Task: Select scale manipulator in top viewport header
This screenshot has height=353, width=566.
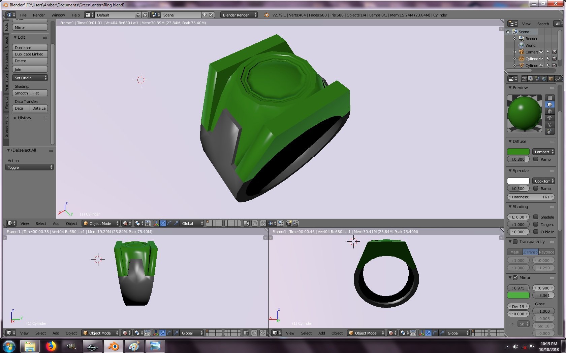Action: (176, 223)
